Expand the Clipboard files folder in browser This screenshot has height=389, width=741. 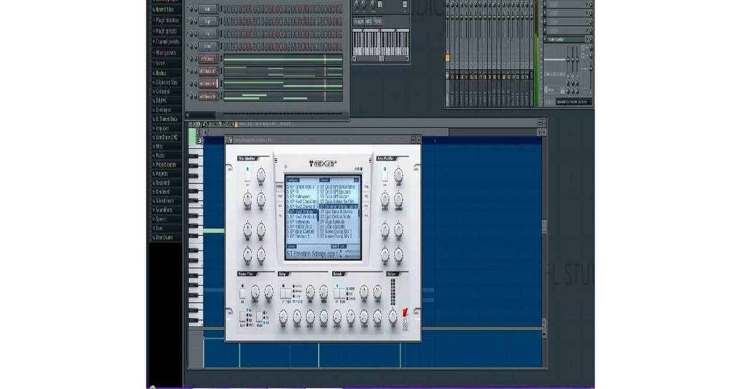[165, 82]
